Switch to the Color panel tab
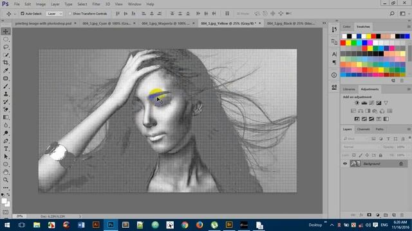Viewport: 412px width, 231px height. click(x=346, y=27)
